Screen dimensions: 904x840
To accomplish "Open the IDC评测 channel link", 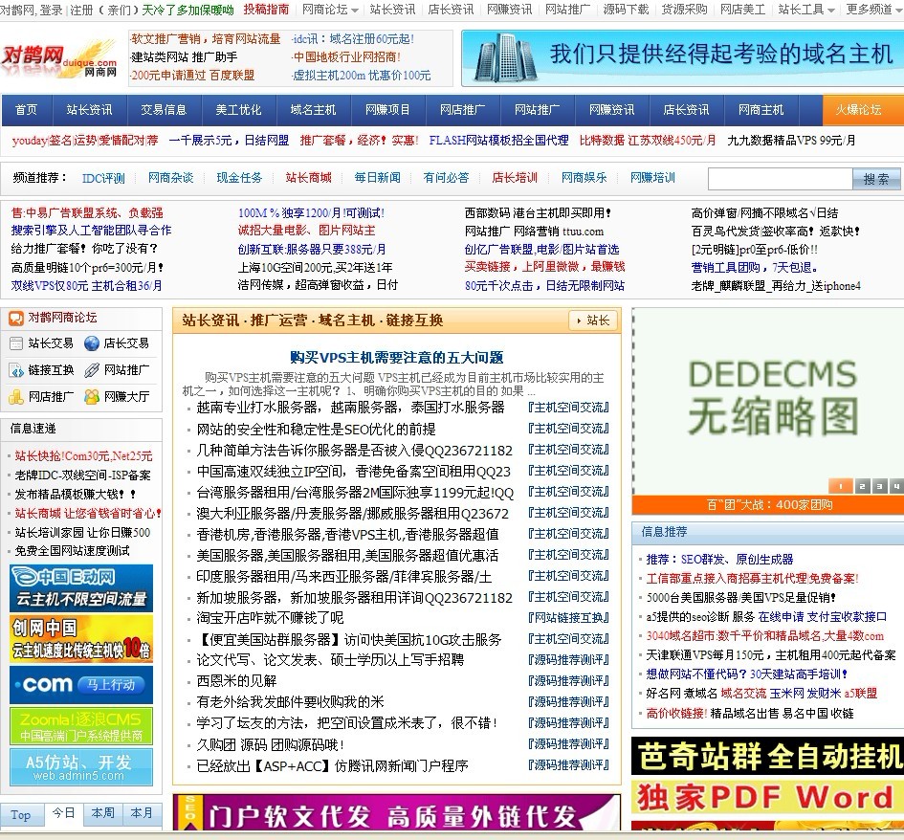I will (103, 178).
